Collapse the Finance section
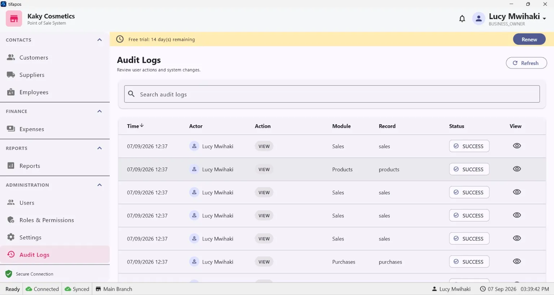The height and width of the screenshot is (295, 554). pyautogui.click(x=100, y=111)
